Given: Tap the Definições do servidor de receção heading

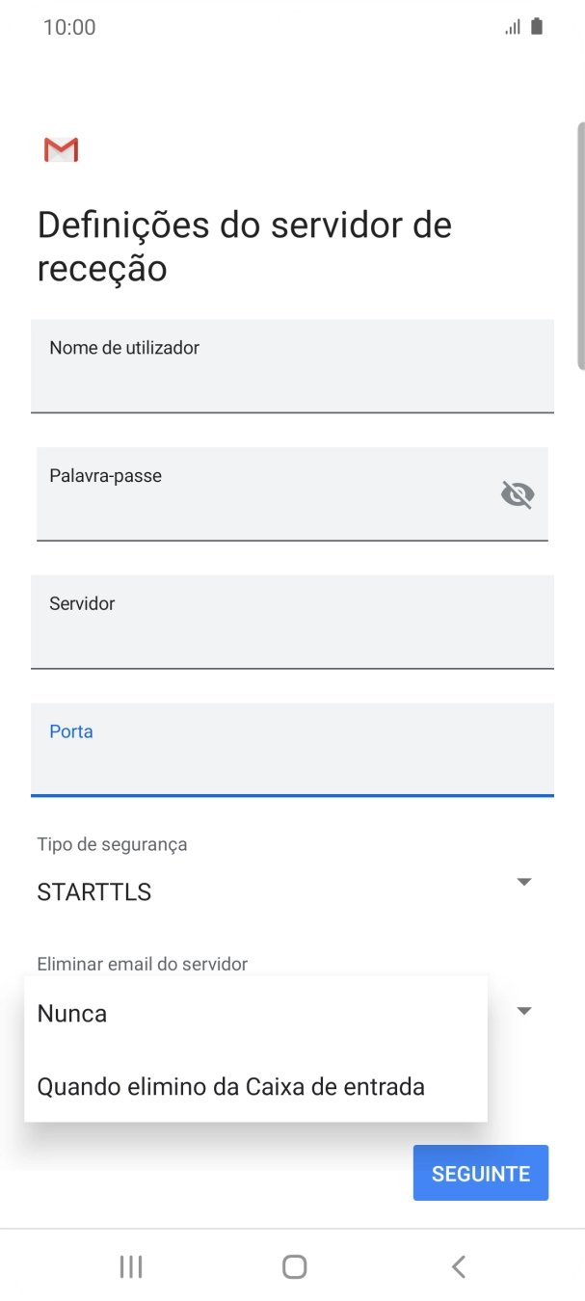Looking at the screenshot, I should pyautogui.click(x=243, y=246).
